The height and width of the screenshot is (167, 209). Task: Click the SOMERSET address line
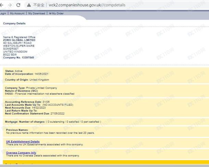coord(11,49)
